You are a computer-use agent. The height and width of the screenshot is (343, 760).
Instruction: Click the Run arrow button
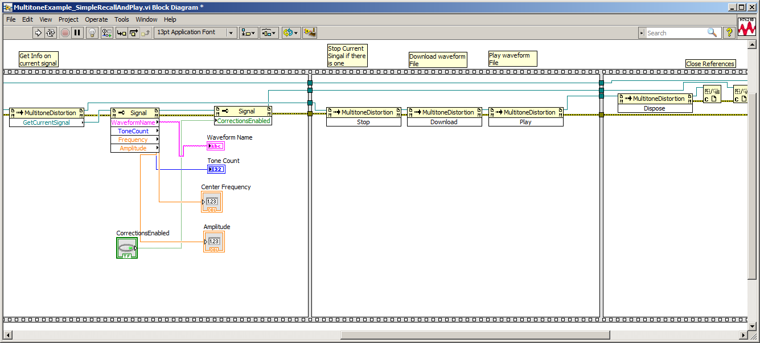point(38,32)
